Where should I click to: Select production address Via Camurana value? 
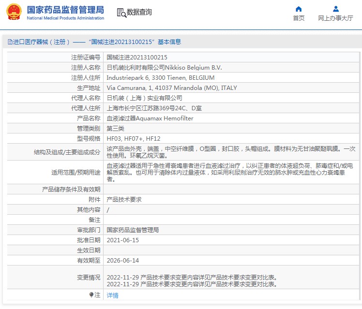click(172, 88)
